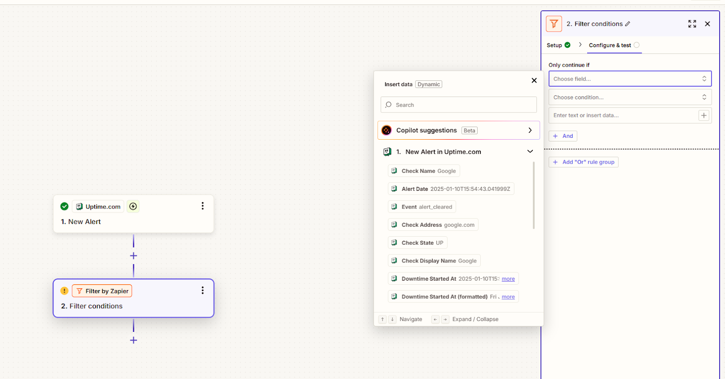Click Add "Or" rule group button
The width and height of the screenshot is (725, 379).
[584, 162]
